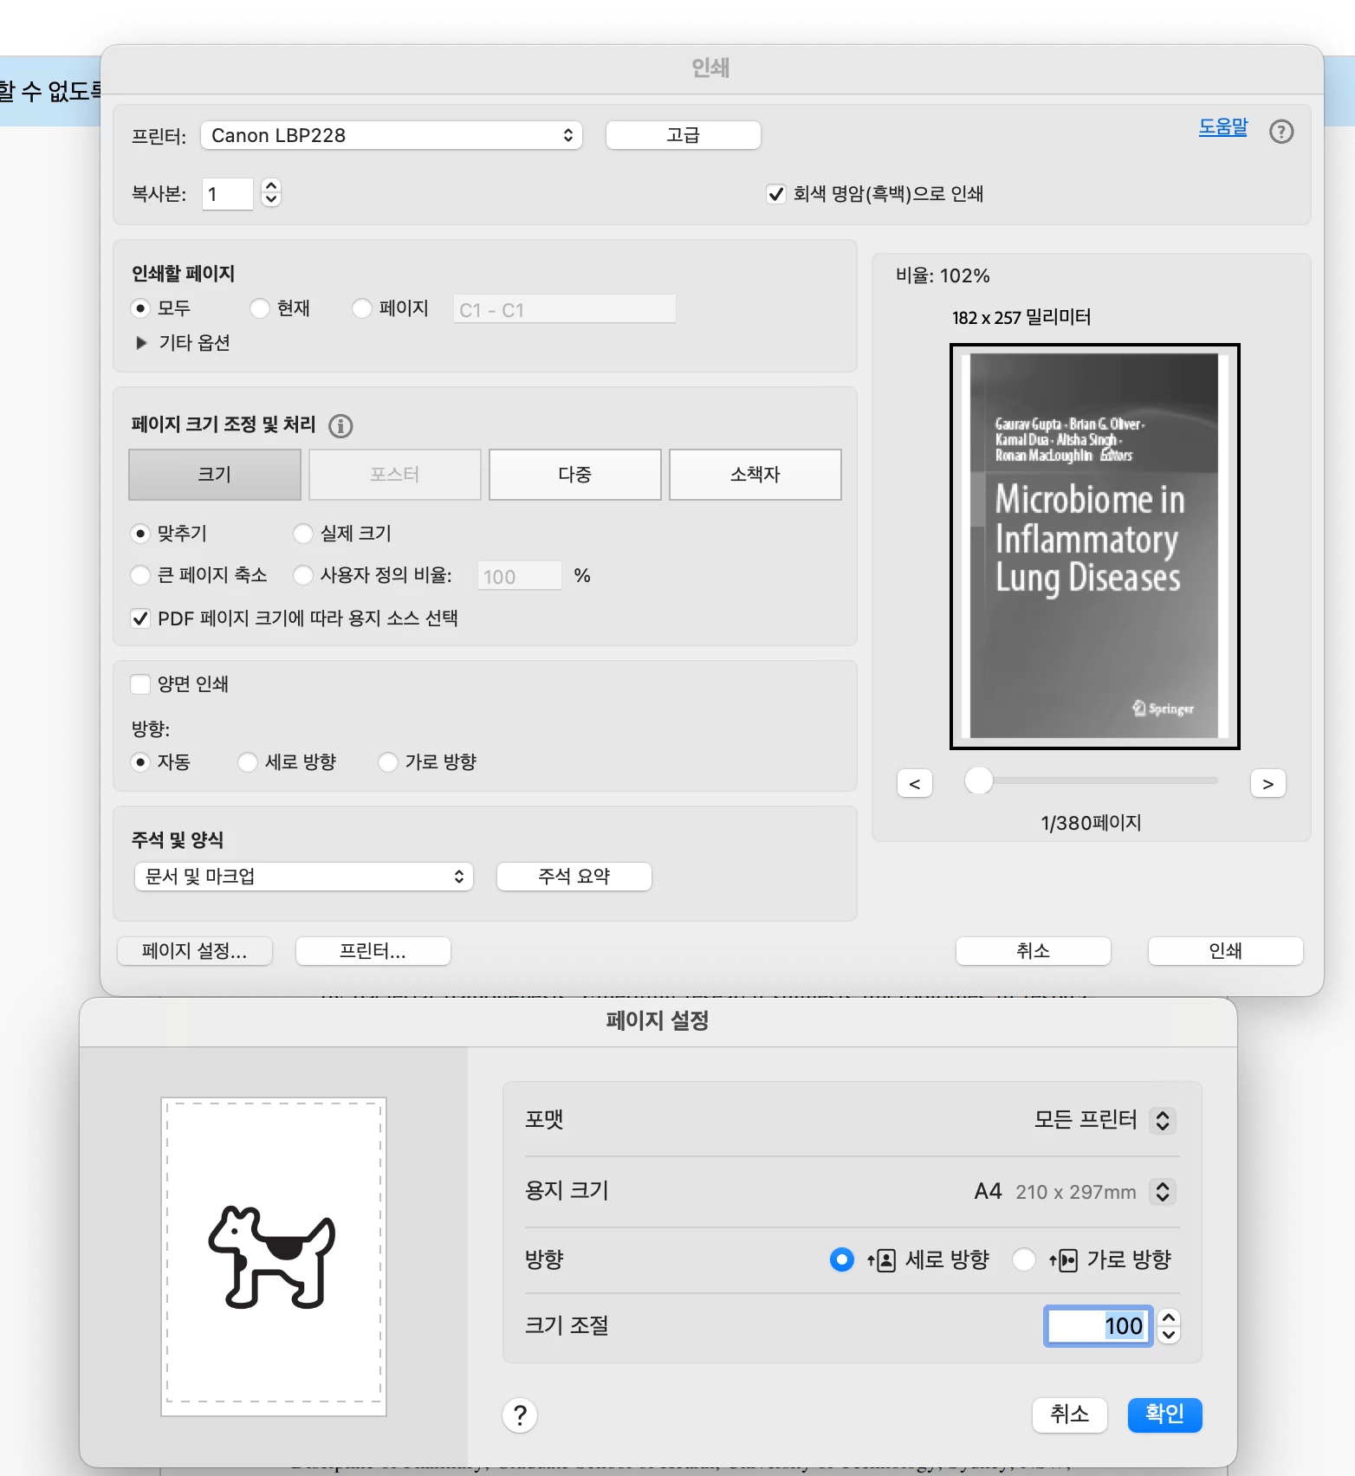Open the 도움말 link
Viewport: 1355px width, 1476px height.
tap(1222, 126)
